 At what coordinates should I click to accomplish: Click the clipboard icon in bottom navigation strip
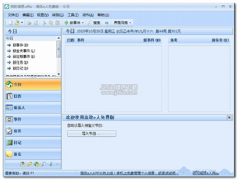23,164
